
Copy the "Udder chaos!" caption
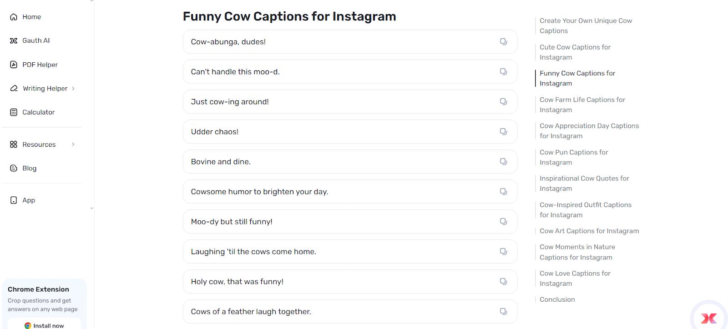click(503, 131)
